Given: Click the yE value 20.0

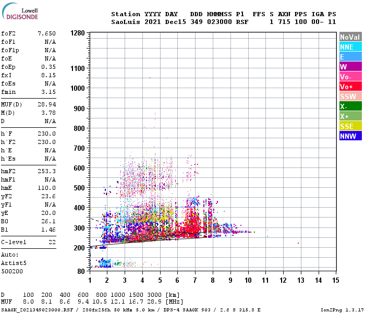Looking at the screenshot, I should (48, 213).
